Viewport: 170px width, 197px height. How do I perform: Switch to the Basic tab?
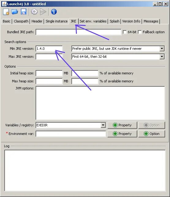6,21
